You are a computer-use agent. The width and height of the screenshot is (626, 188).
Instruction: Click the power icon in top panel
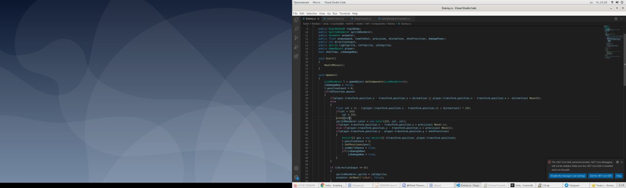tap(622, 2)
